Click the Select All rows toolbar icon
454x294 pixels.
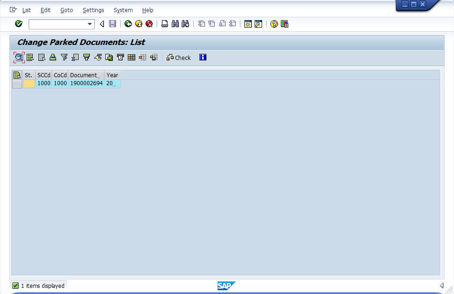click(x=30, y=58)
